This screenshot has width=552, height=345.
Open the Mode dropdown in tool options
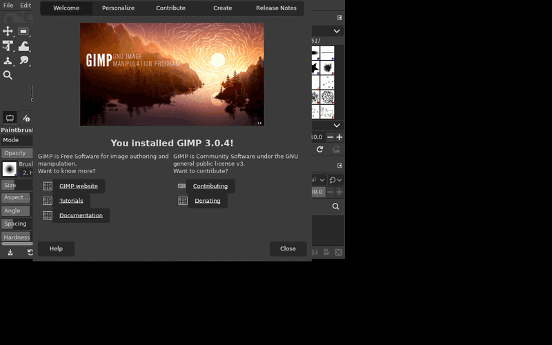[x=17, y=140]
